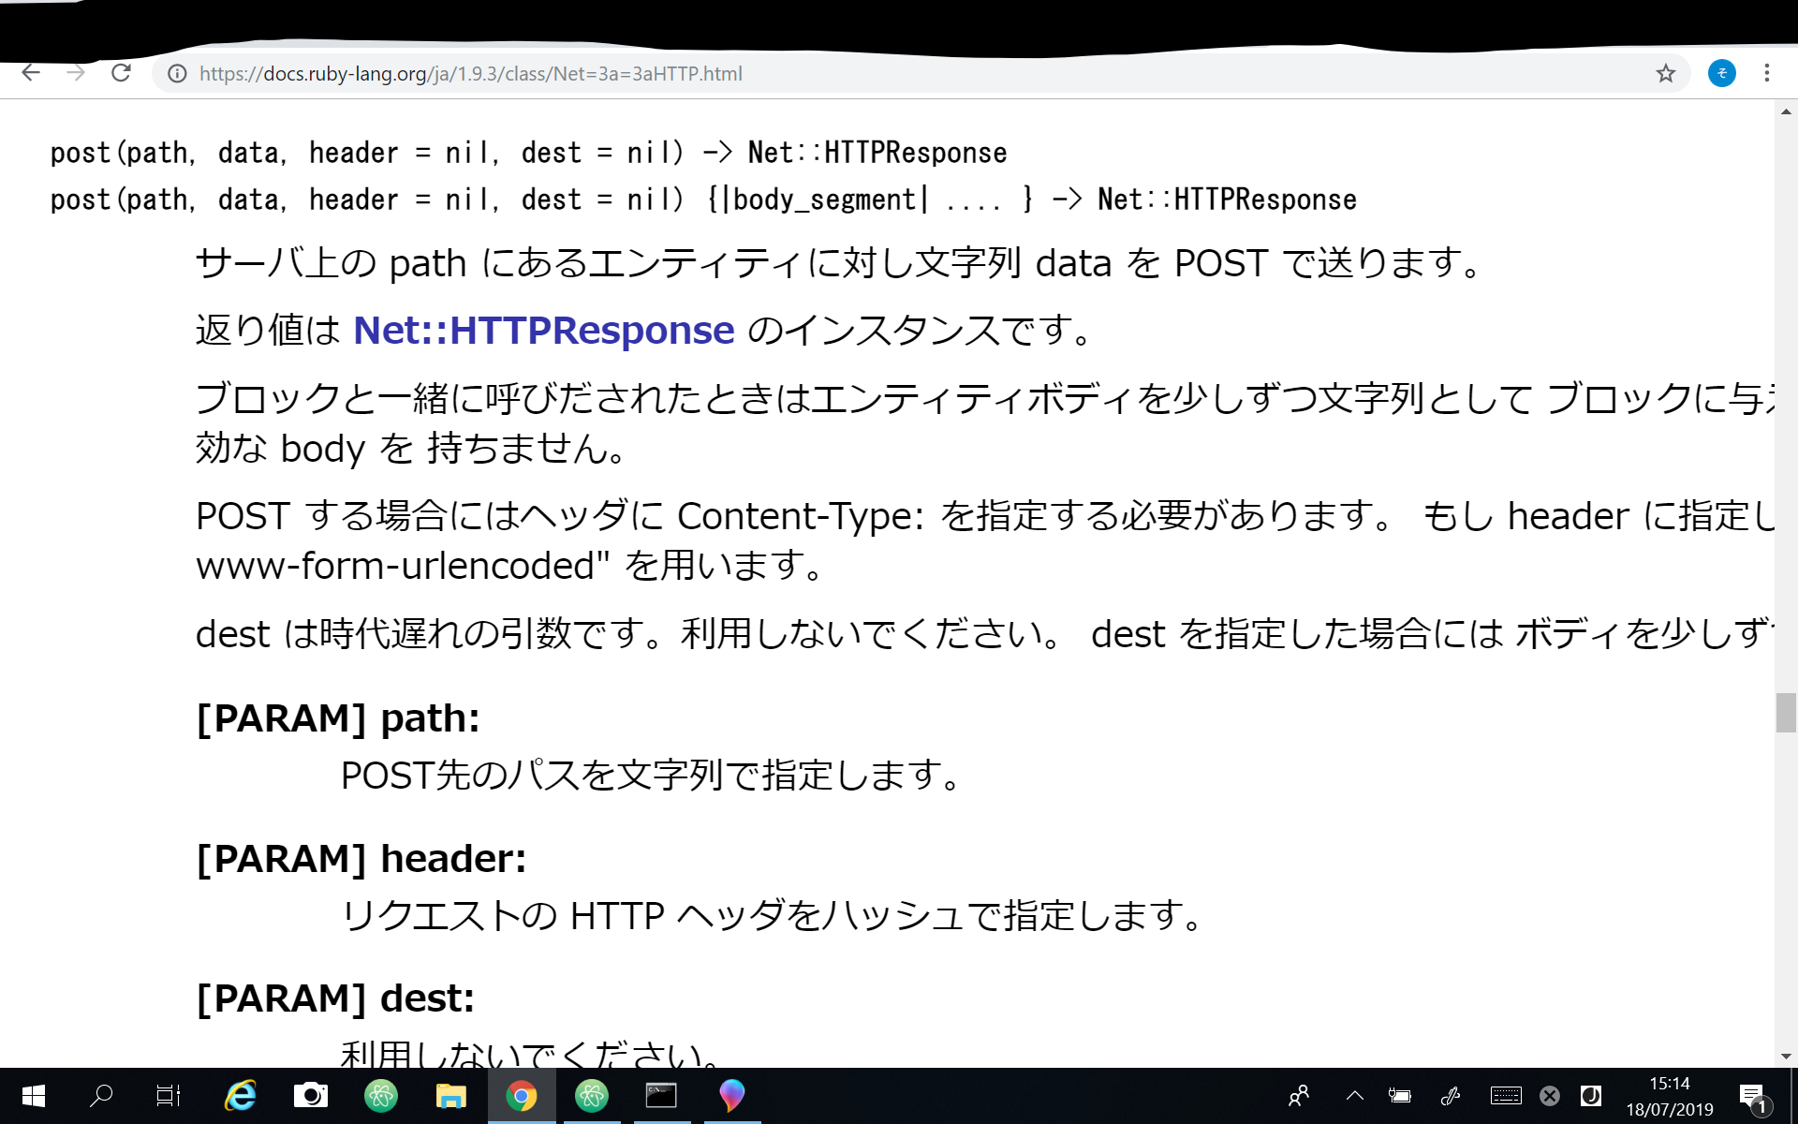The image size is (1798, 1124).
Task: Open the Paint 3D taskbar icon
Action: (732, 1095)
